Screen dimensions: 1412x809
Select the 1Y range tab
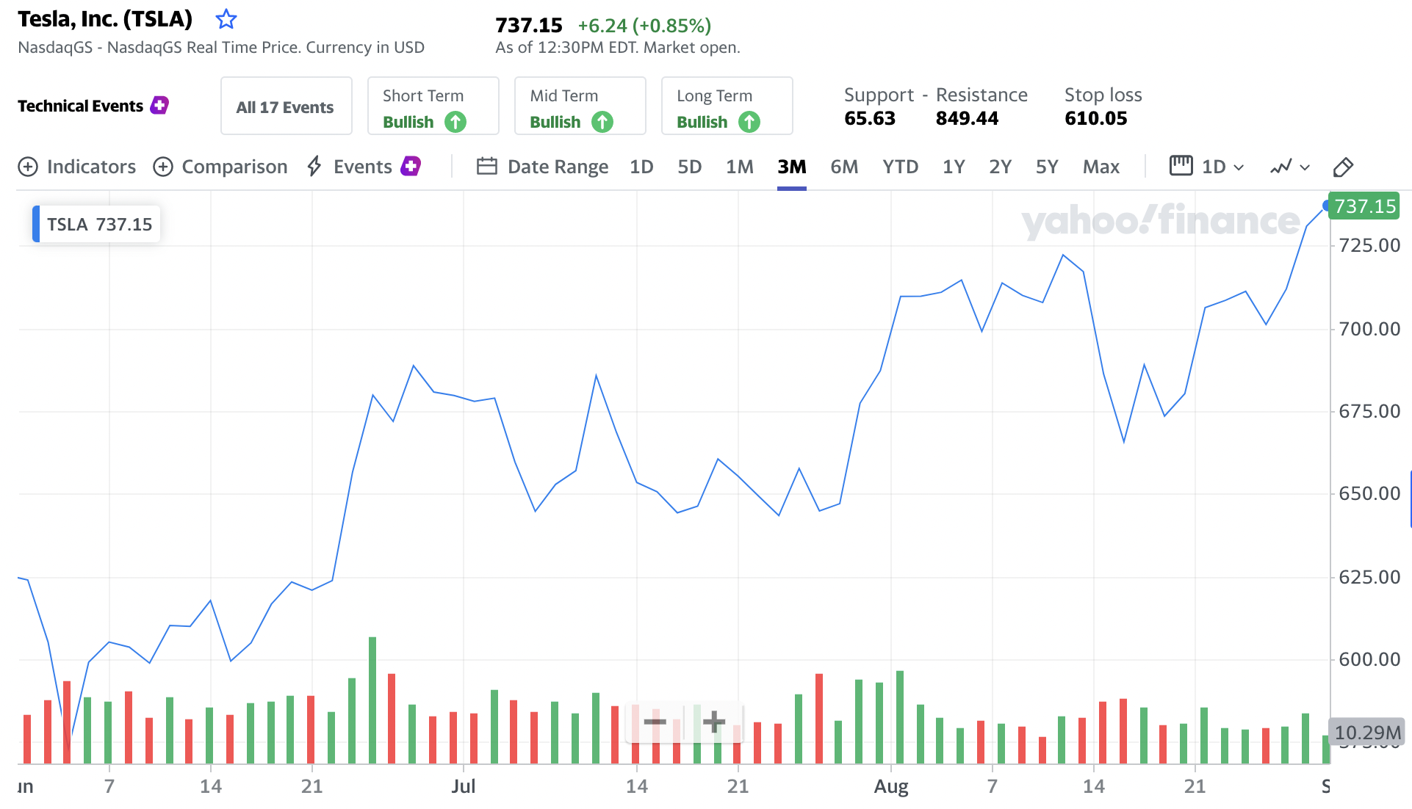click(x=953, y=167)
